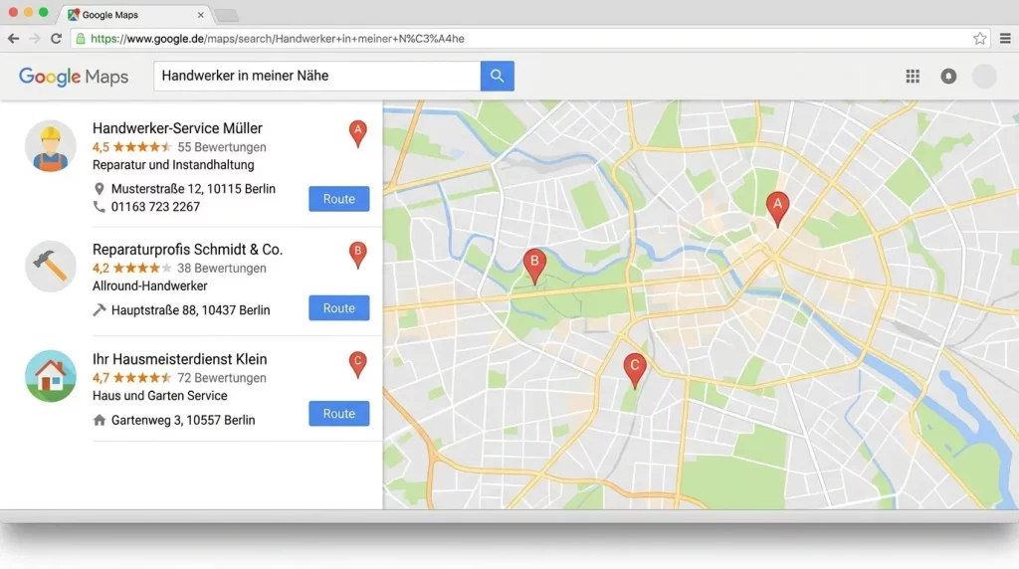Select red marker A in results list

pyautogui.click(x=357, y=134)
